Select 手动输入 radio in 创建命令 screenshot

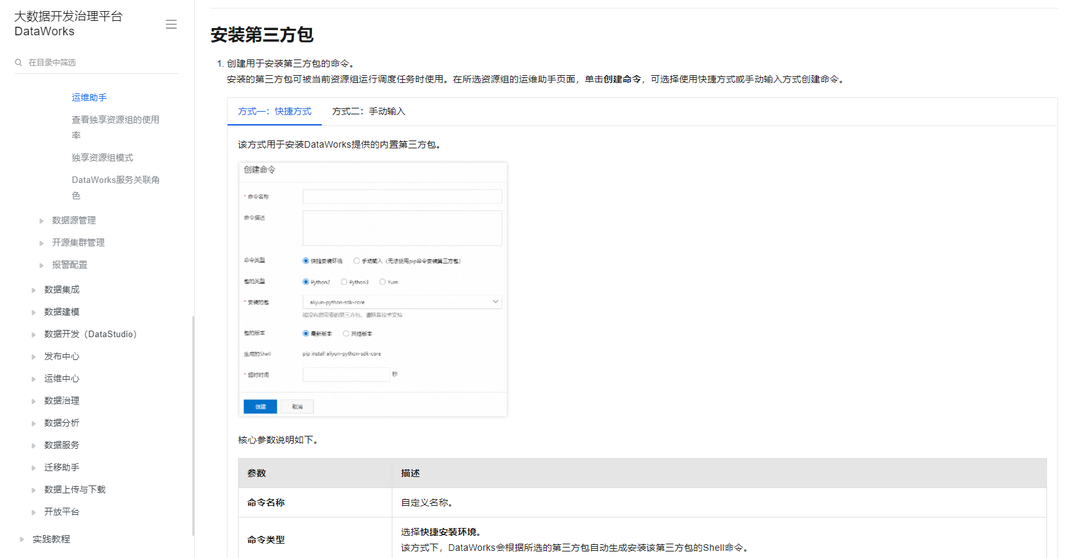pos(356,261)
